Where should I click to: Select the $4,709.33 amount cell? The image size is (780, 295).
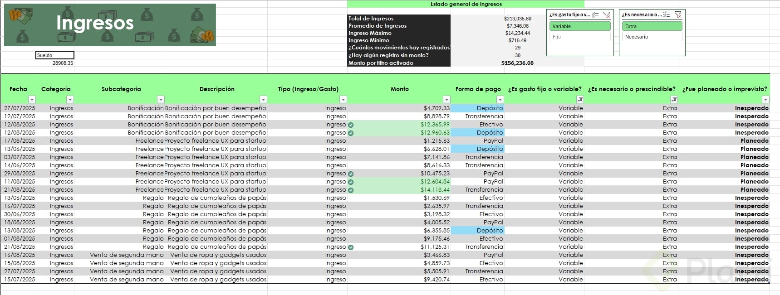(399, 108)
